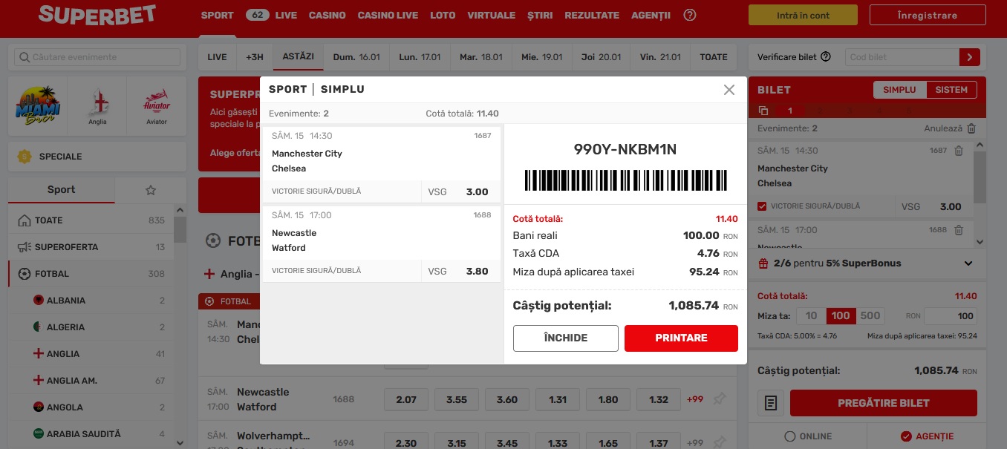
Task: Select the Algeria flag icon
Action: point(38,327)
